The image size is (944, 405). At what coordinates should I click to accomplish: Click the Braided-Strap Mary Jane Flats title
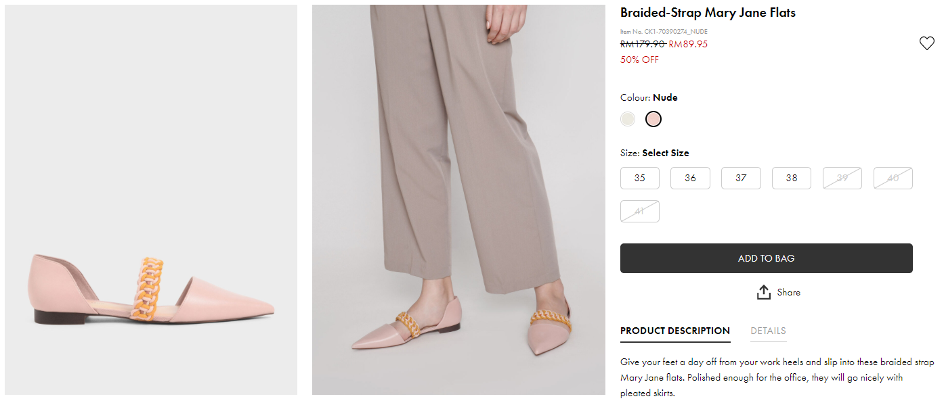coord(708,13)
